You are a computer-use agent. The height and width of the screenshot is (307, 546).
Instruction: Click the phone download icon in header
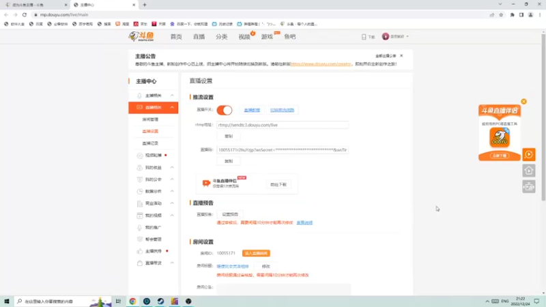click(x=364, y=37)
